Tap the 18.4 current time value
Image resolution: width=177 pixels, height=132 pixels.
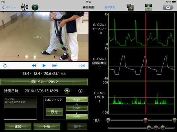click(x=96, y=120)
